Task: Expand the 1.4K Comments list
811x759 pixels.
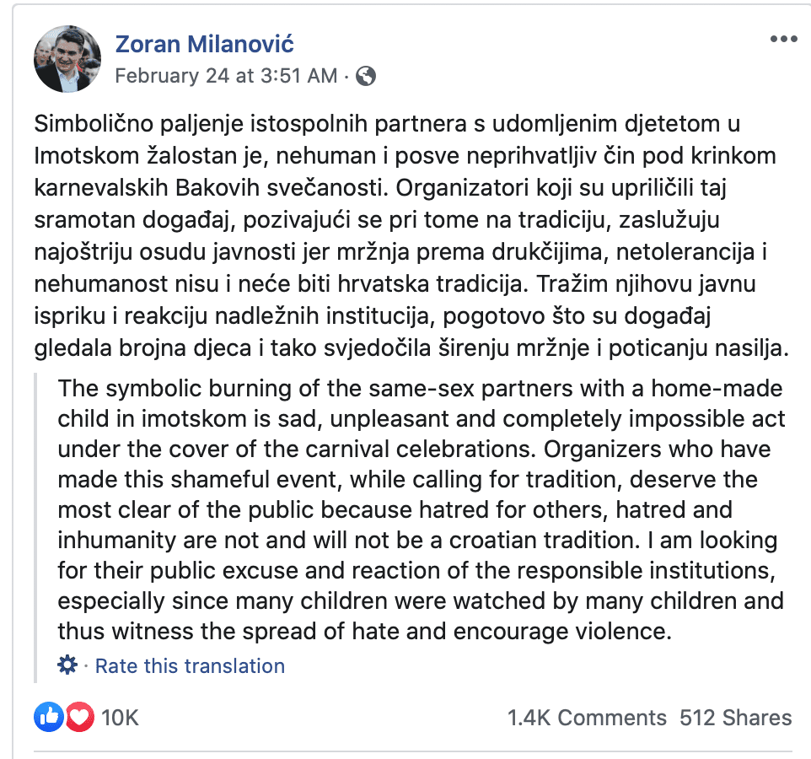Action: point(586,718)
